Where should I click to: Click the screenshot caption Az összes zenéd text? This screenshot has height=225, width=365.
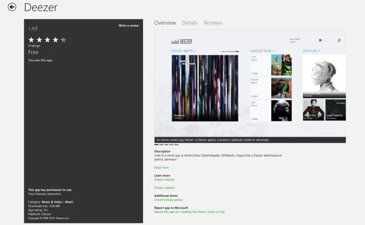coord(213,140)
